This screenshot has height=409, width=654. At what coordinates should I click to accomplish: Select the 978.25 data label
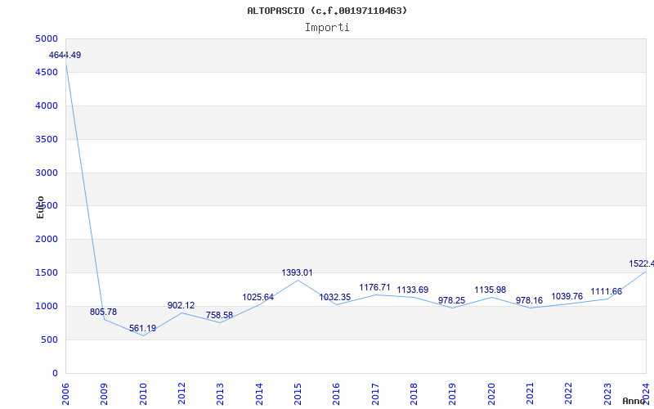(452, 300)
